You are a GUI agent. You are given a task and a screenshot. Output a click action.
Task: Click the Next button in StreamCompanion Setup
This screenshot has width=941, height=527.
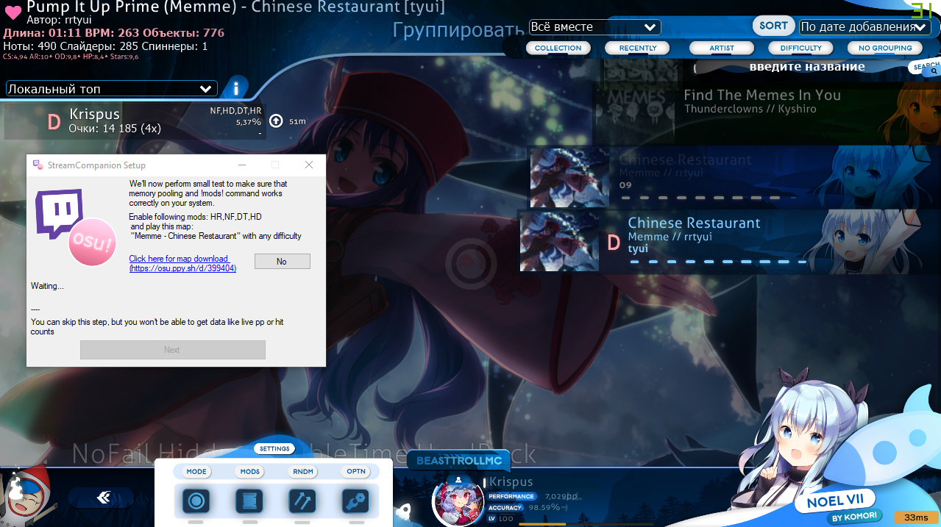[x=172, y=350]
